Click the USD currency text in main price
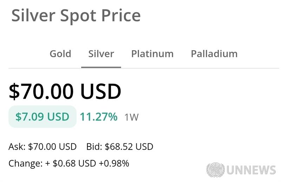The image size is (281, 182). point(101,91)
